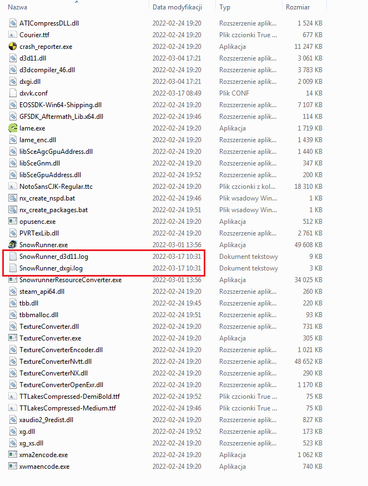This screenshot has width=368, height=486.
Task: Select the d3dcompiler_46.dll file name
Action: coord(47,70)
